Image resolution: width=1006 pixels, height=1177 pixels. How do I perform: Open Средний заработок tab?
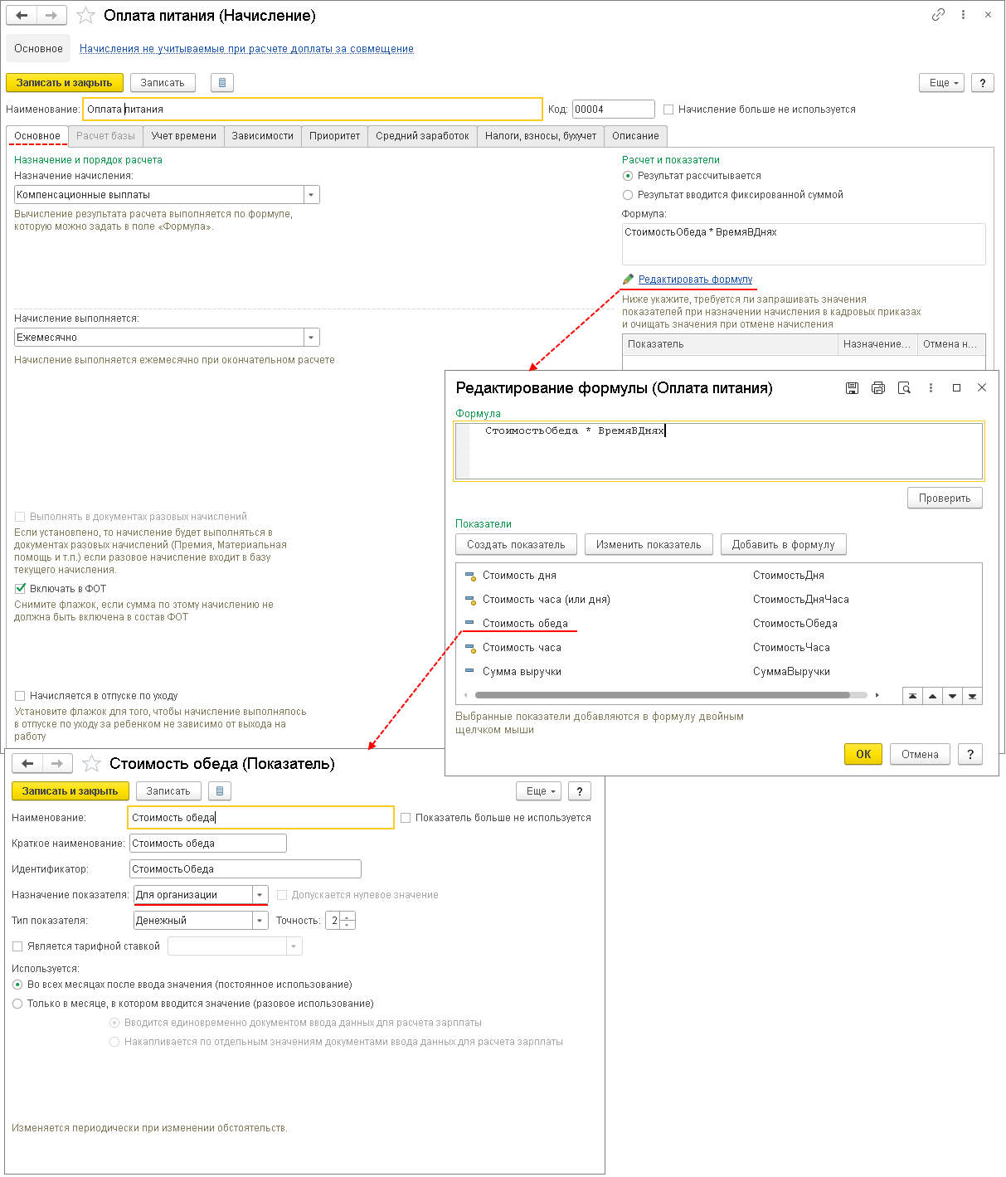[x=422, y=136]
